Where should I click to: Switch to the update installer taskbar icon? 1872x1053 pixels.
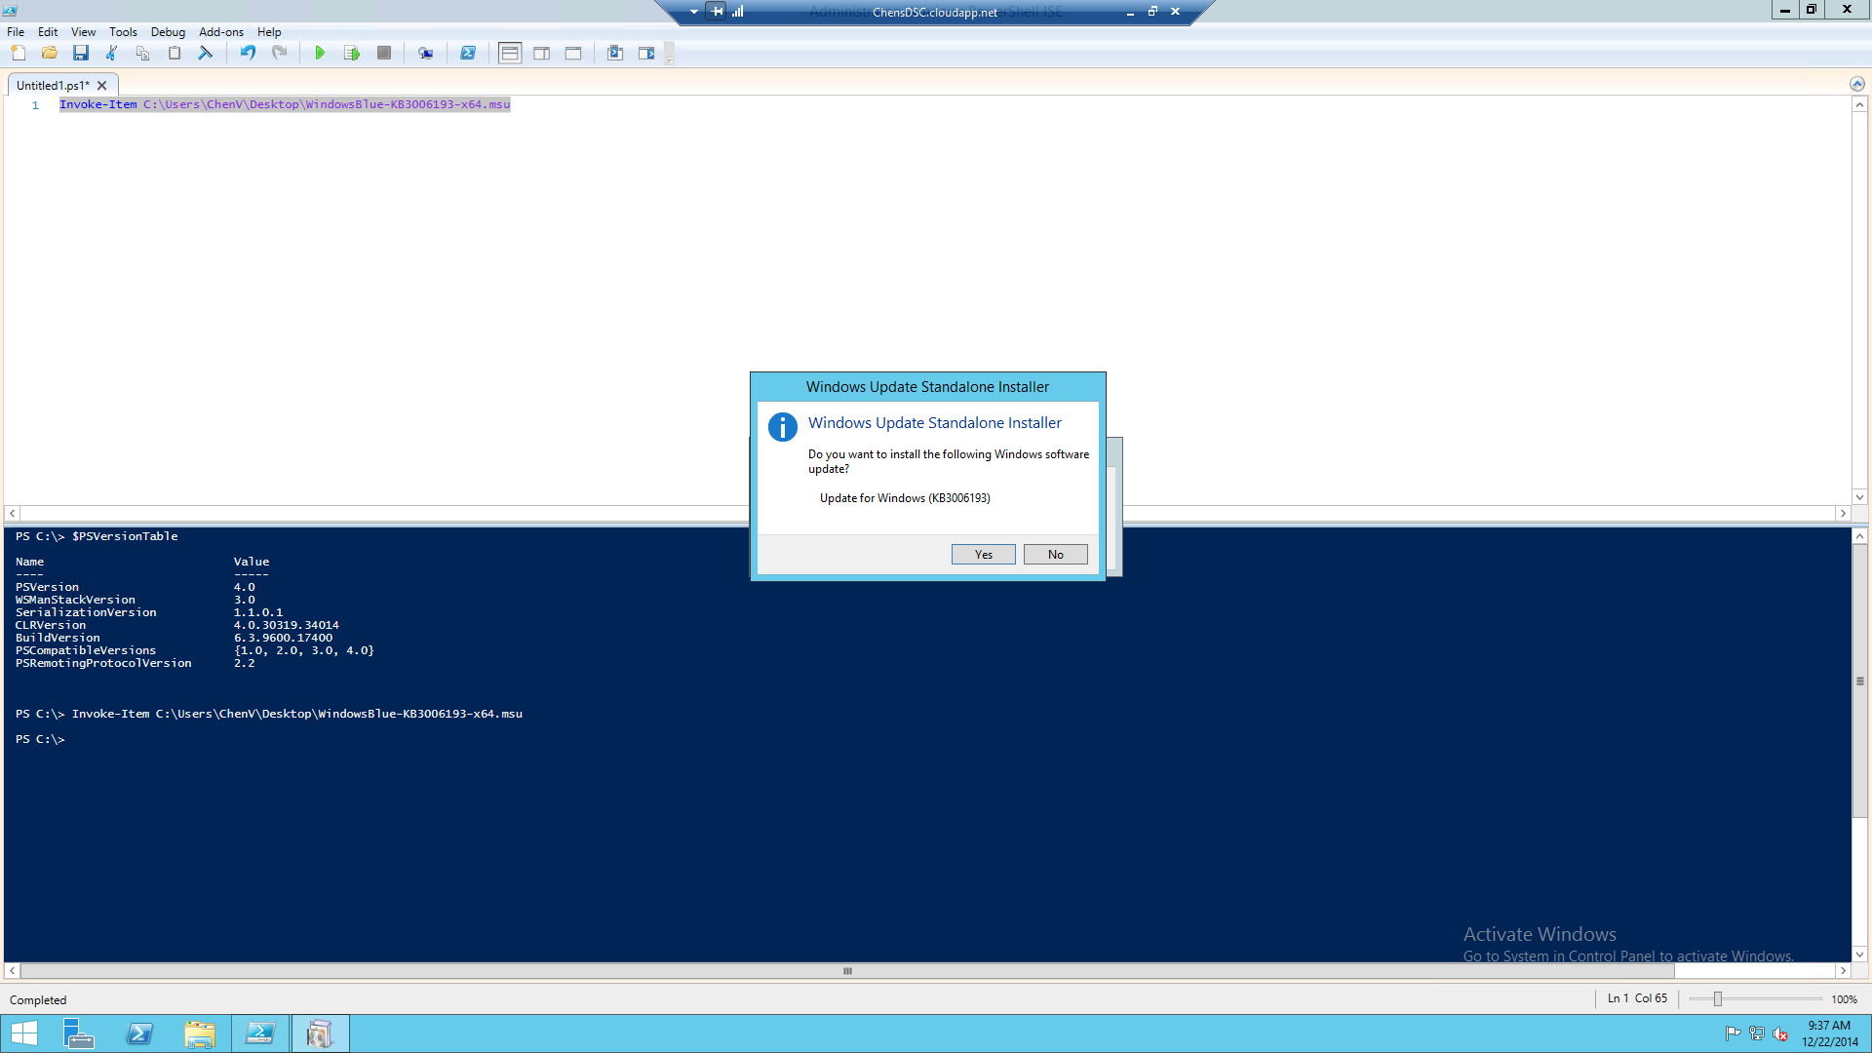coord(320,1033)
